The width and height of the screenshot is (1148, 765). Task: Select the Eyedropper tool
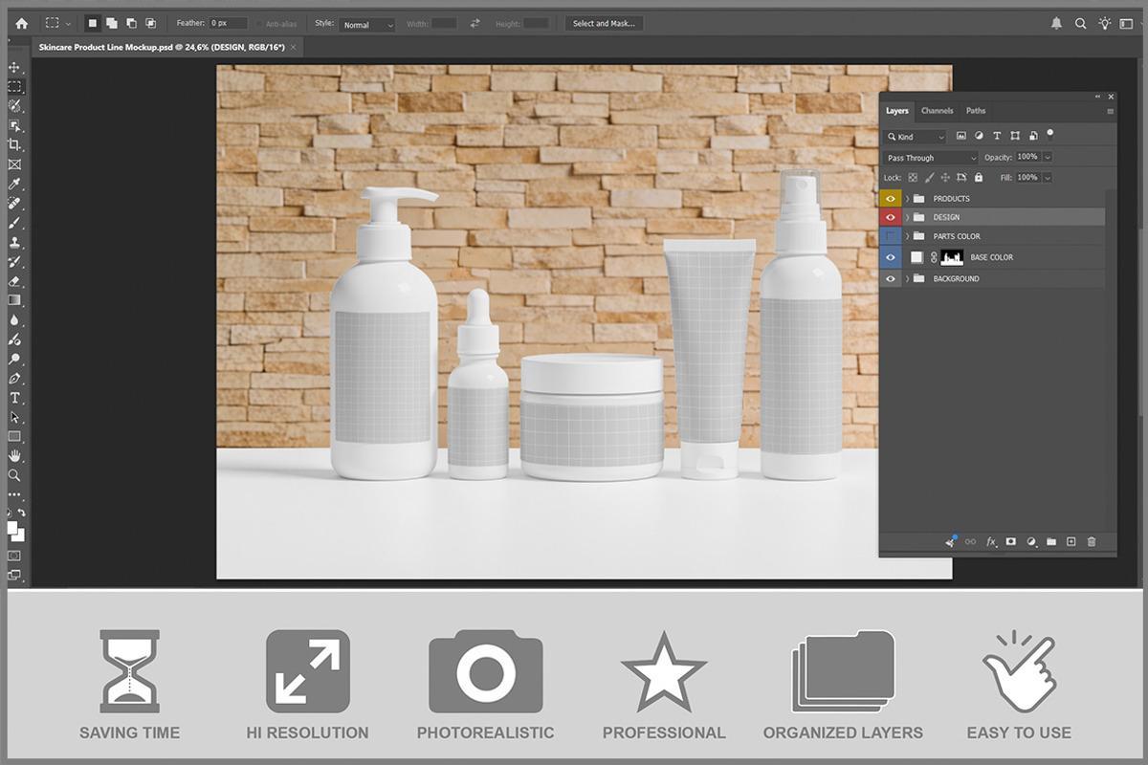pos(14,184)
